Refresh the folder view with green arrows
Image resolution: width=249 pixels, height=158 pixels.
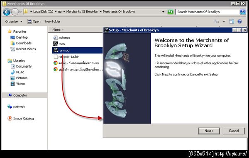click(171, 12)
